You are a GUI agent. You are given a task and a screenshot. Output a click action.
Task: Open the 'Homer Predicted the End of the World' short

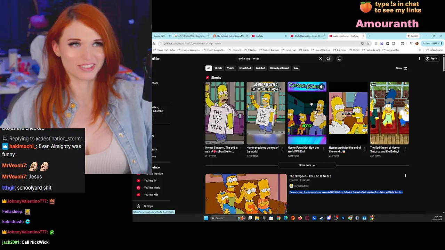click(266, 113)
